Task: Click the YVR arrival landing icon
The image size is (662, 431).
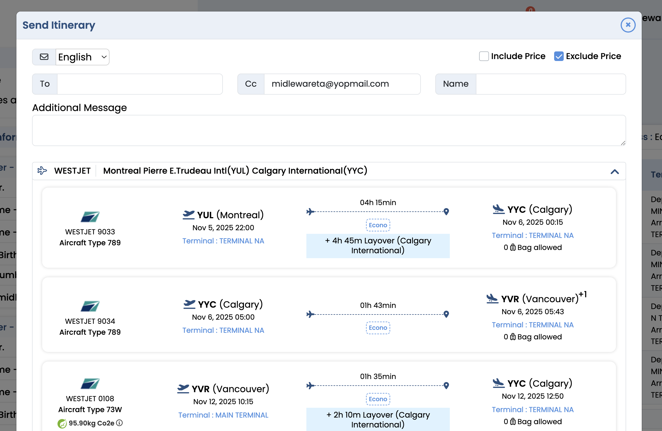Action: 492,299
